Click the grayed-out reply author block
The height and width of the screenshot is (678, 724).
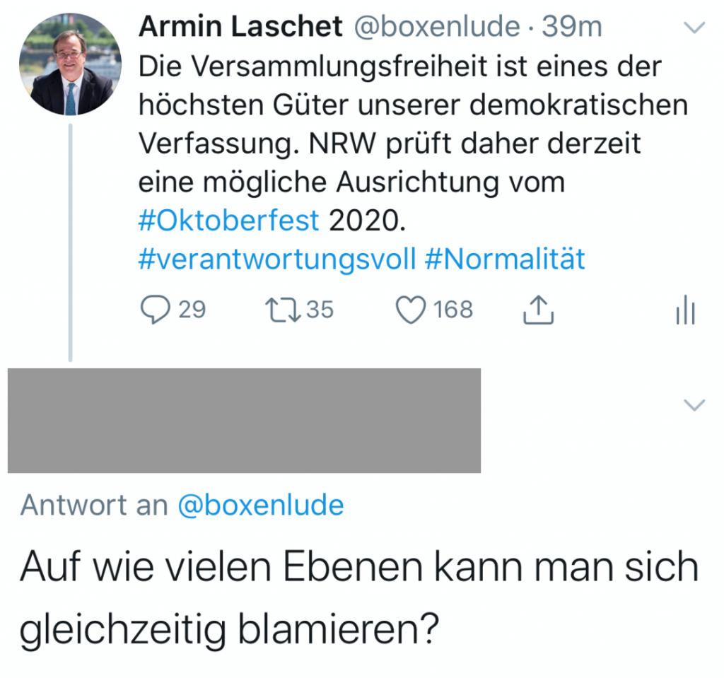click(244, 421)
